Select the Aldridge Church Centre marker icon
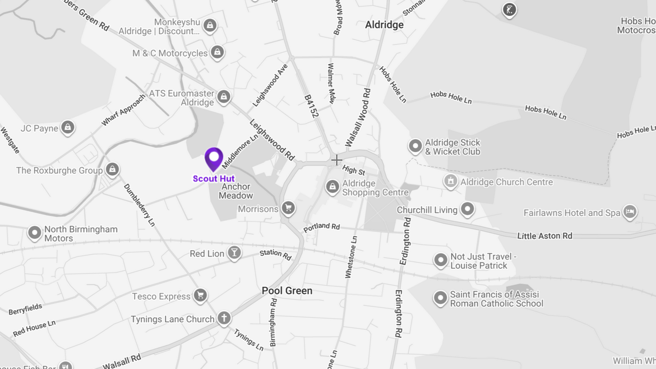656x369 pixels. (451, 181)
